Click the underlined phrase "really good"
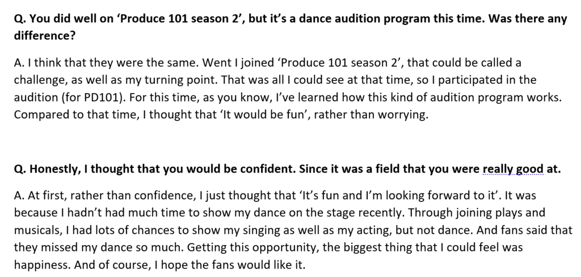 pos(513,169)
